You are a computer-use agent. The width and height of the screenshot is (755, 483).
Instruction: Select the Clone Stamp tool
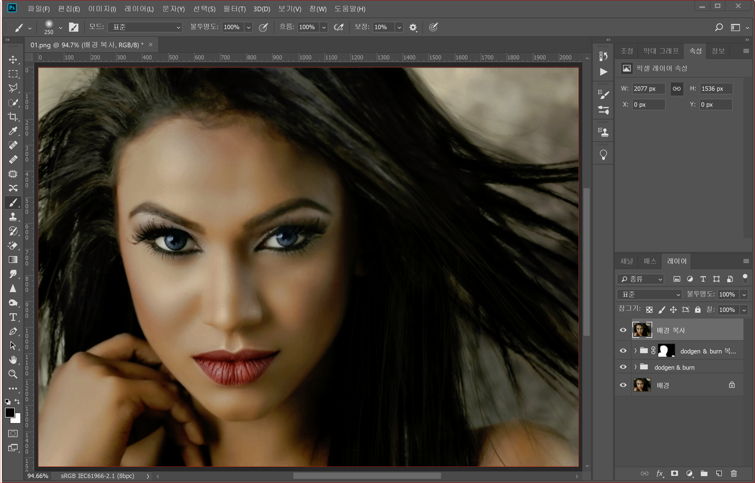point(13,217)
